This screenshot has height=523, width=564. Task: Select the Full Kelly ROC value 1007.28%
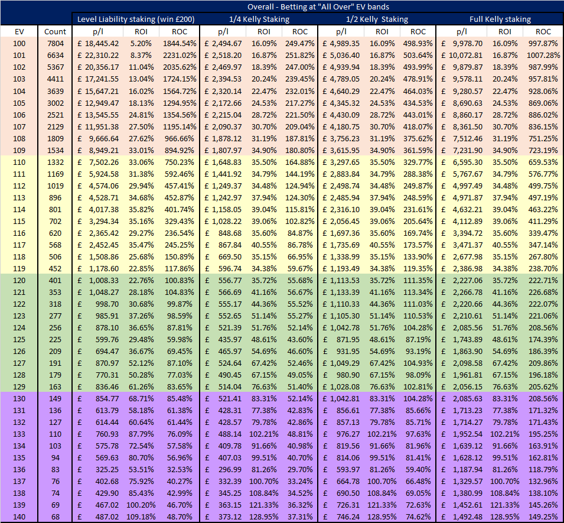(543, 56)
